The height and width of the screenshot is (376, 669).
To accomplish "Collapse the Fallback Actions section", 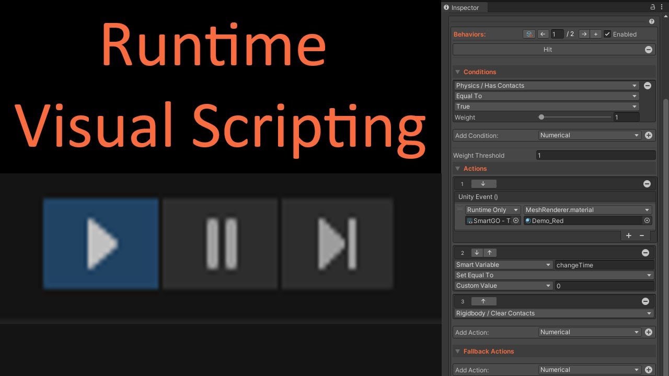I will click(458, 351).
